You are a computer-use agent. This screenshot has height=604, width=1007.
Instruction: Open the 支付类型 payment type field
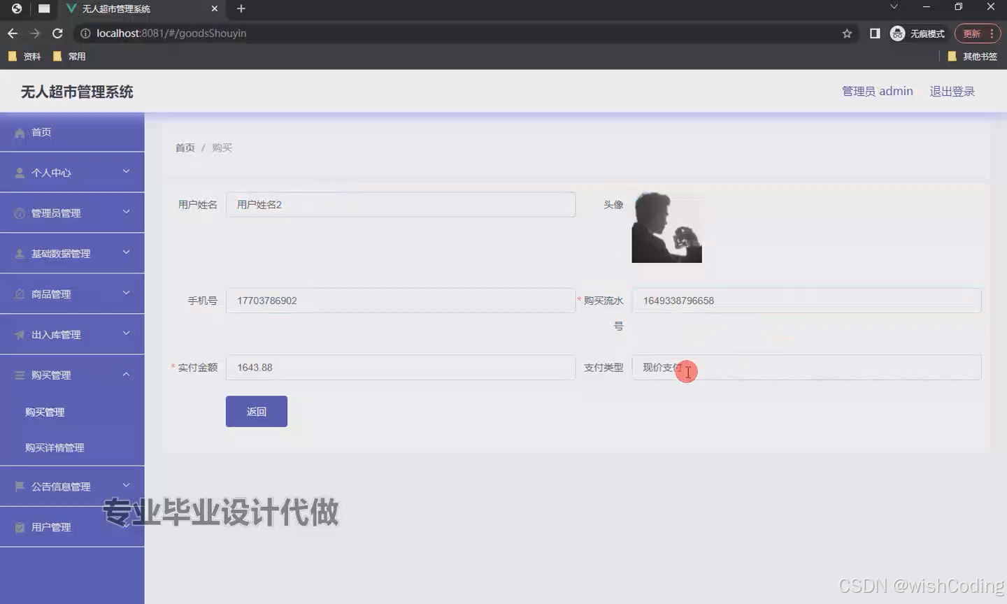coord(806,367)
